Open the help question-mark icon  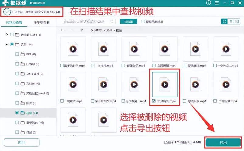[208, 3]
